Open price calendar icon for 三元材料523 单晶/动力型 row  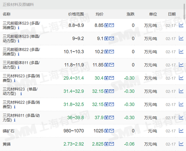click(x=106, y=91)
